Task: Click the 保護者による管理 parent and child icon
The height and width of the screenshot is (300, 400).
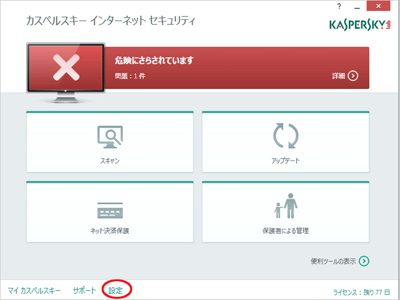Action: tap(286, 206)
